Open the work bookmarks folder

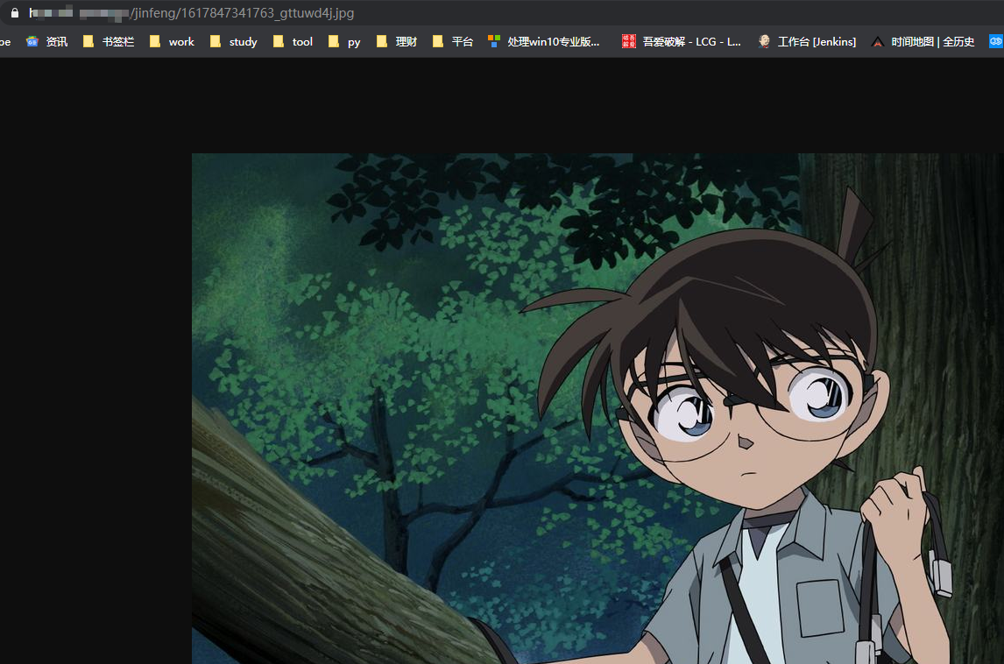click(x=173, y=41)
